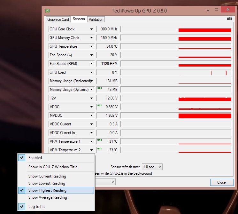Open the Validation tab

click(96, 20)
